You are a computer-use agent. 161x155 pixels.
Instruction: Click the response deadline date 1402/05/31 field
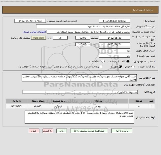[115, 38]
